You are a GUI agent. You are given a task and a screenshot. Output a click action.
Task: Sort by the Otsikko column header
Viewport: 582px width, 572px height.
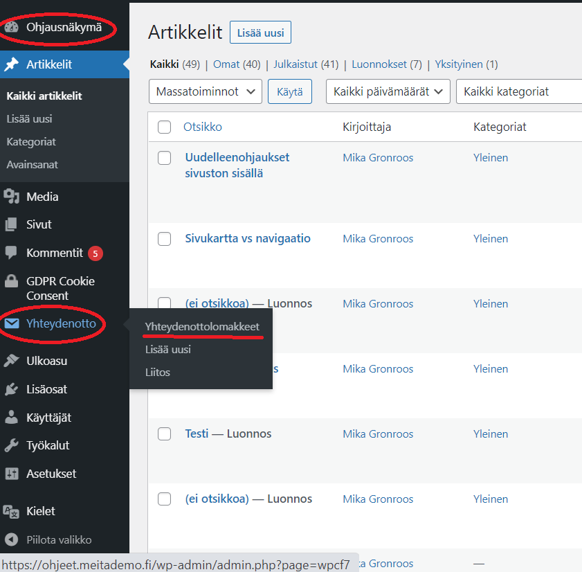pyautogui.click(x=203, y=127)
